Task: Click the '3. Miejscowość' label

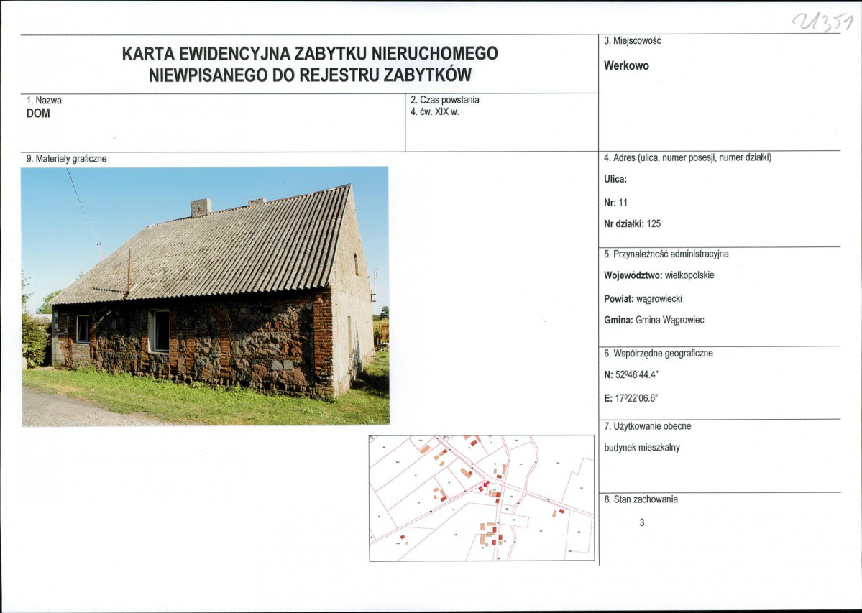Action: tap(632, 41)
